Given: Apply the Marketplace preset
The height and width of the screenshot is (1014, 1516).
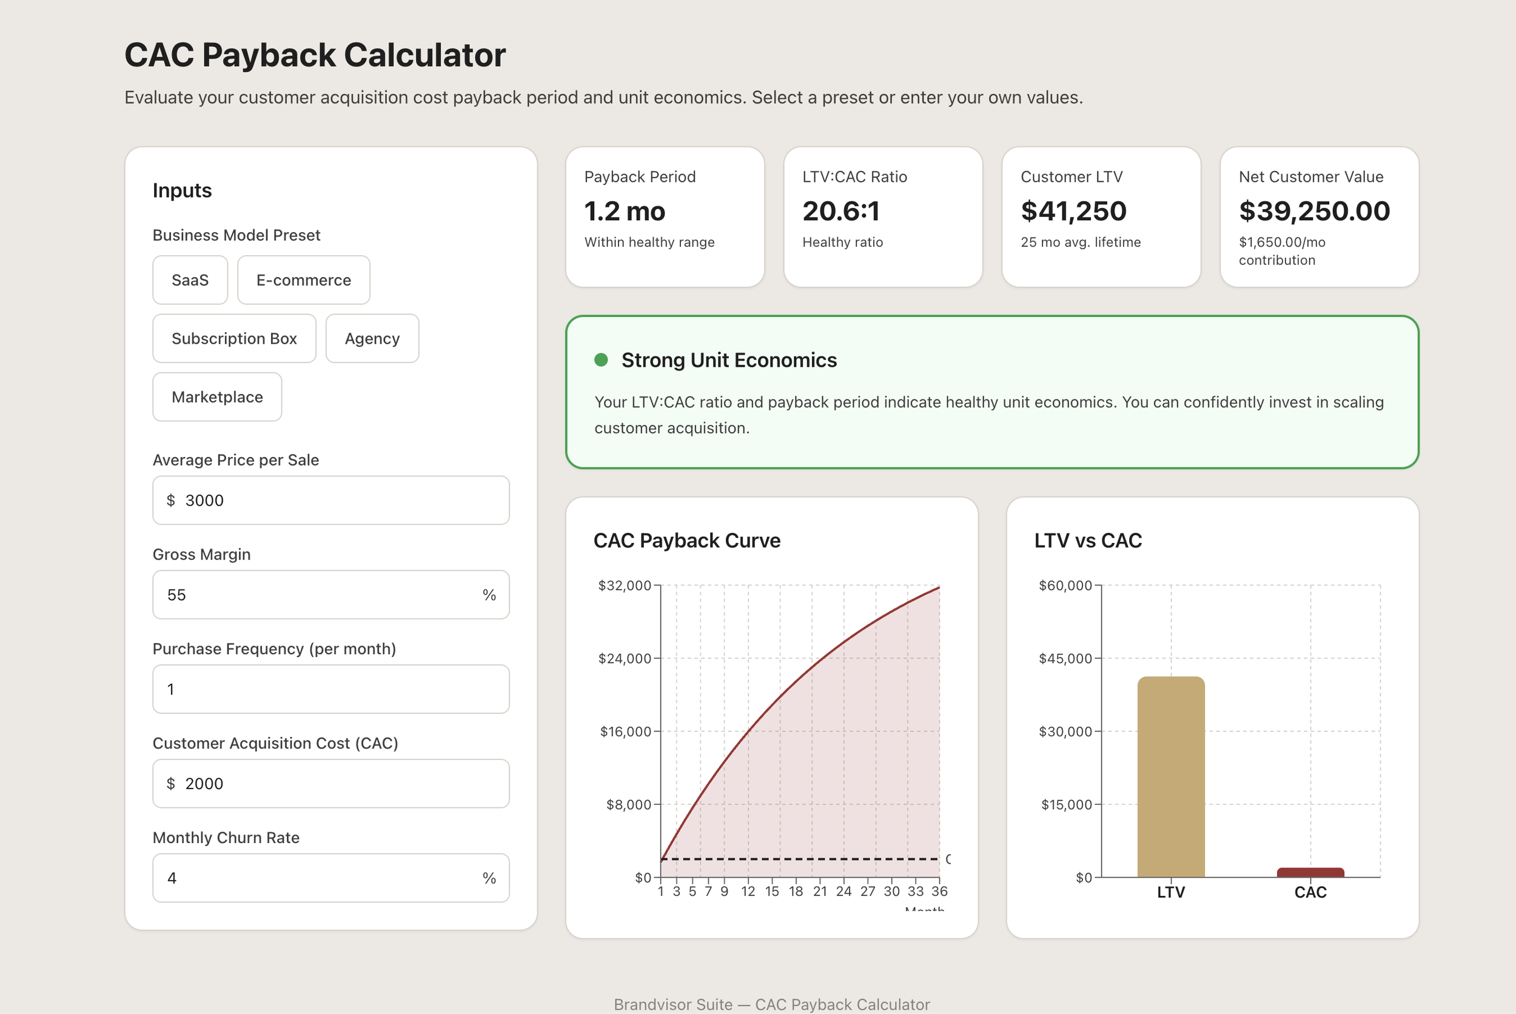Looking at the screenshot, I should click(x=216, y=396).
